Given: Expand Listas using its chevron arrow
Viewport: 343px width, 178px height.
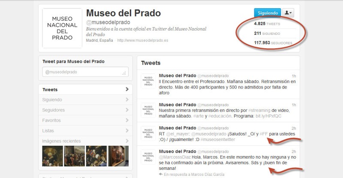Looking at the screenshot, I should coord(127,131).
